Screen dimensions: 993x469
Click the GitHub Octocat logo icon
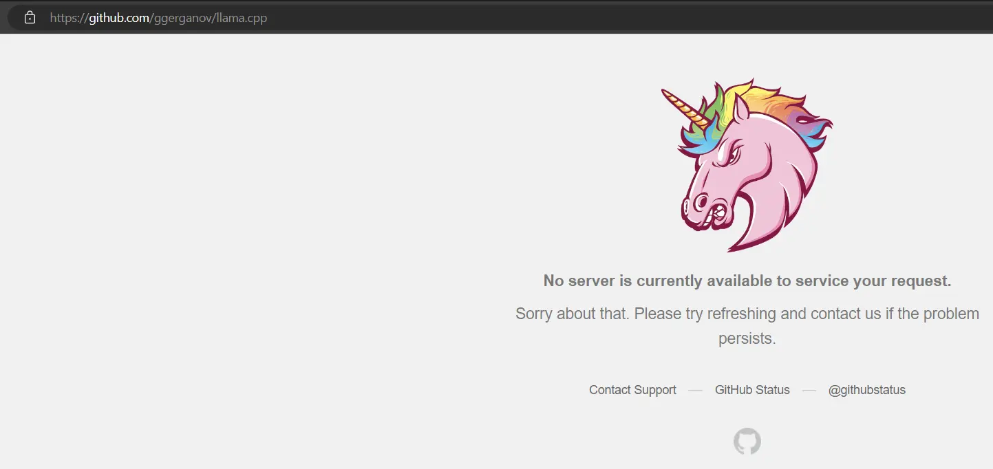(747, 441)
